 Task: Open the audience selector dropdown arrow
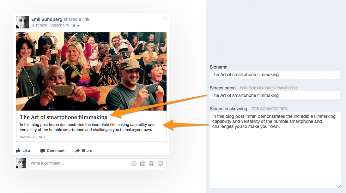point(78,26)
